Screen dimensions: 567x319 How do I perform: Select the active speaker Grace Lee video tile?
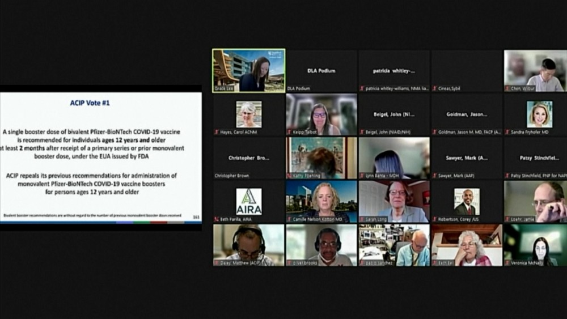point(249,70)
